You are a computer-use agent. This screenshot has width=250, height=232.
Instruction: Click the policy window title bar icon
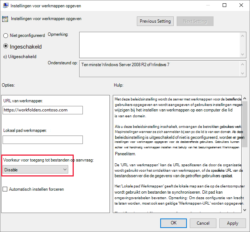6,5
